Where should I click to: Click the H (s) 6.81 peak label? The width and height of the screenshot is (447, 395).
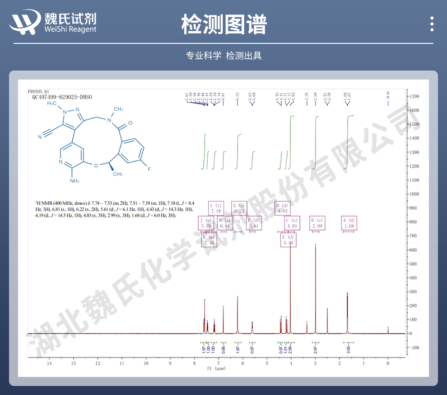[x=225, y=223]
